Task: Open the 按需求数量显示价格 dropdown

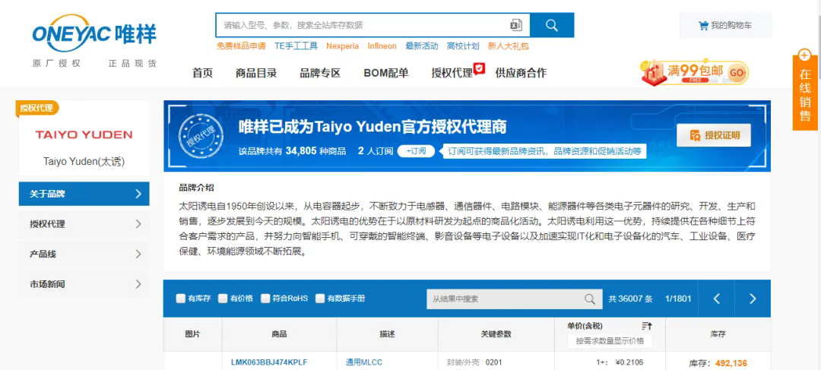Action: (x=610, y=341)
